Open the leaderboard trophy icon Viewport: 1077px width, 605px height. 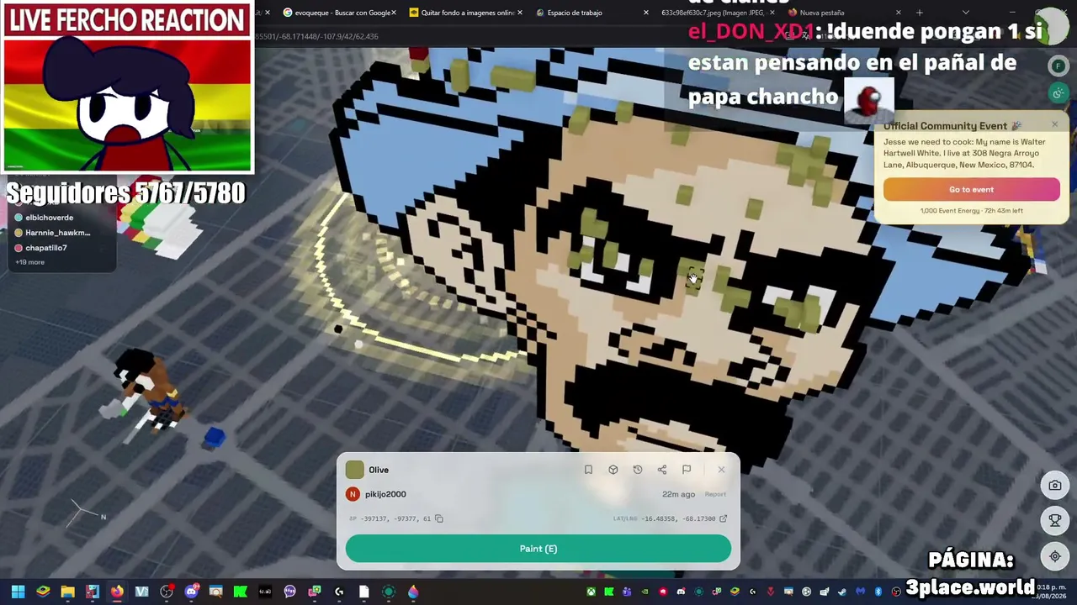[1055, 521]
